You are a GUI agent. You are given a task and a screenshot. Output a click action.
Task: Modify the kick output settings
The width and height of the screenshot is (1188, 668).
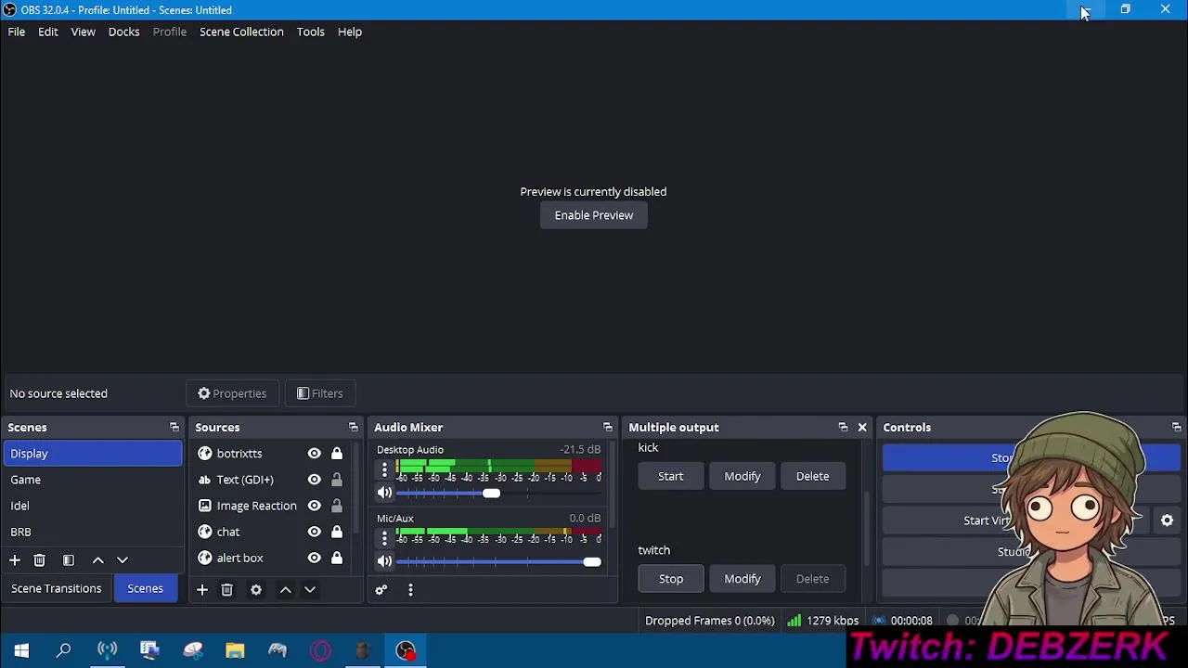(x=742, y=476)
